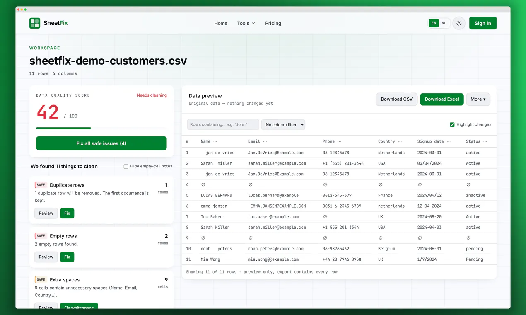Select the 1/7/2024 signup date cell
Image resolution: width=526 pixels, height=315 pixels.
pos(427,259)
